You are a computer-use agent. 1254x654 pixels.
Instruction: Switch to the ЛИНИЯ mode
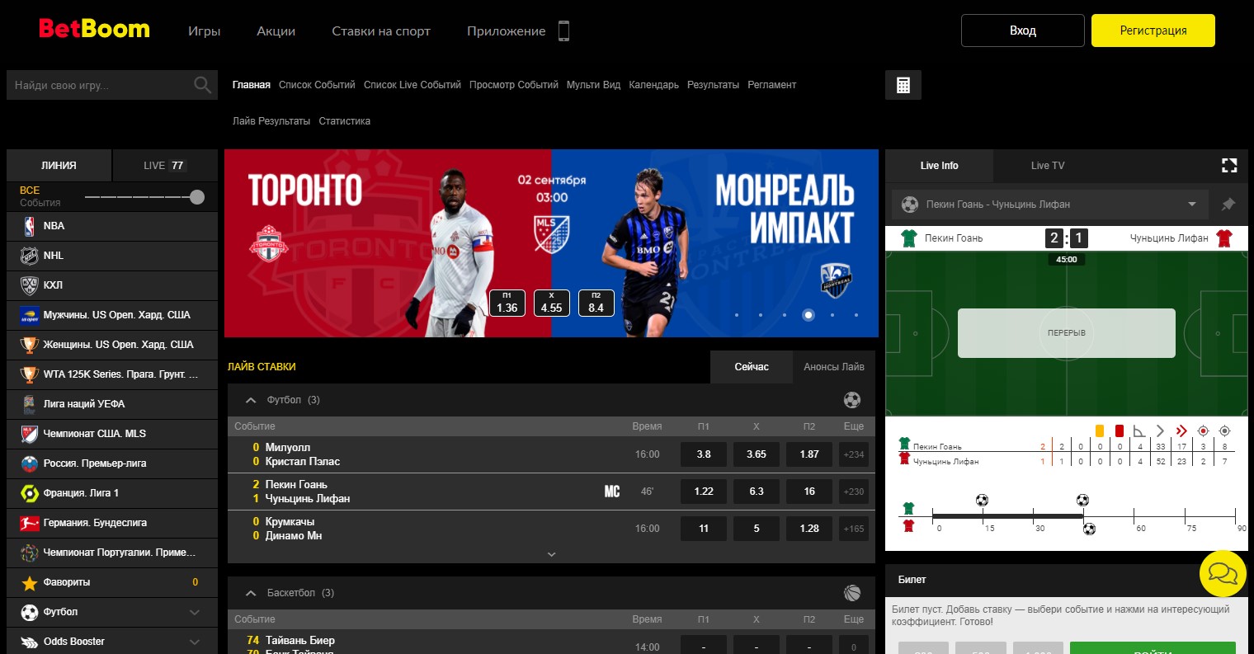(x=59, y=165)
